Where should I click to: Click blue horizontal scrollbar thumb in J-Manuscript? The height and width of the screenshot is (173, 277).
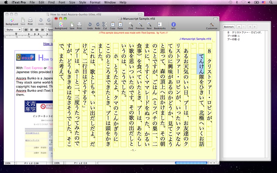tap(191, 163)
